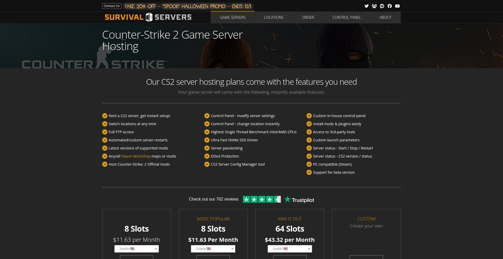Image resolution: width=503 pixels, height=259 pixels.
Task: Open the Control Panel menu
Action: point(347,18)
